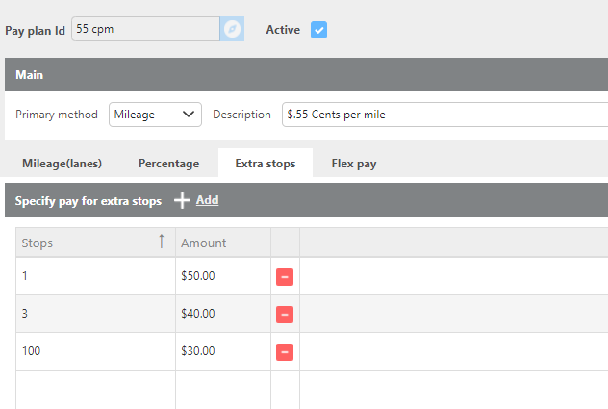Click the Stops sort arrow icon
Image resolution: width=608 pixels, height=409 pixels.
pyautogui.click(x=162, y=243)
